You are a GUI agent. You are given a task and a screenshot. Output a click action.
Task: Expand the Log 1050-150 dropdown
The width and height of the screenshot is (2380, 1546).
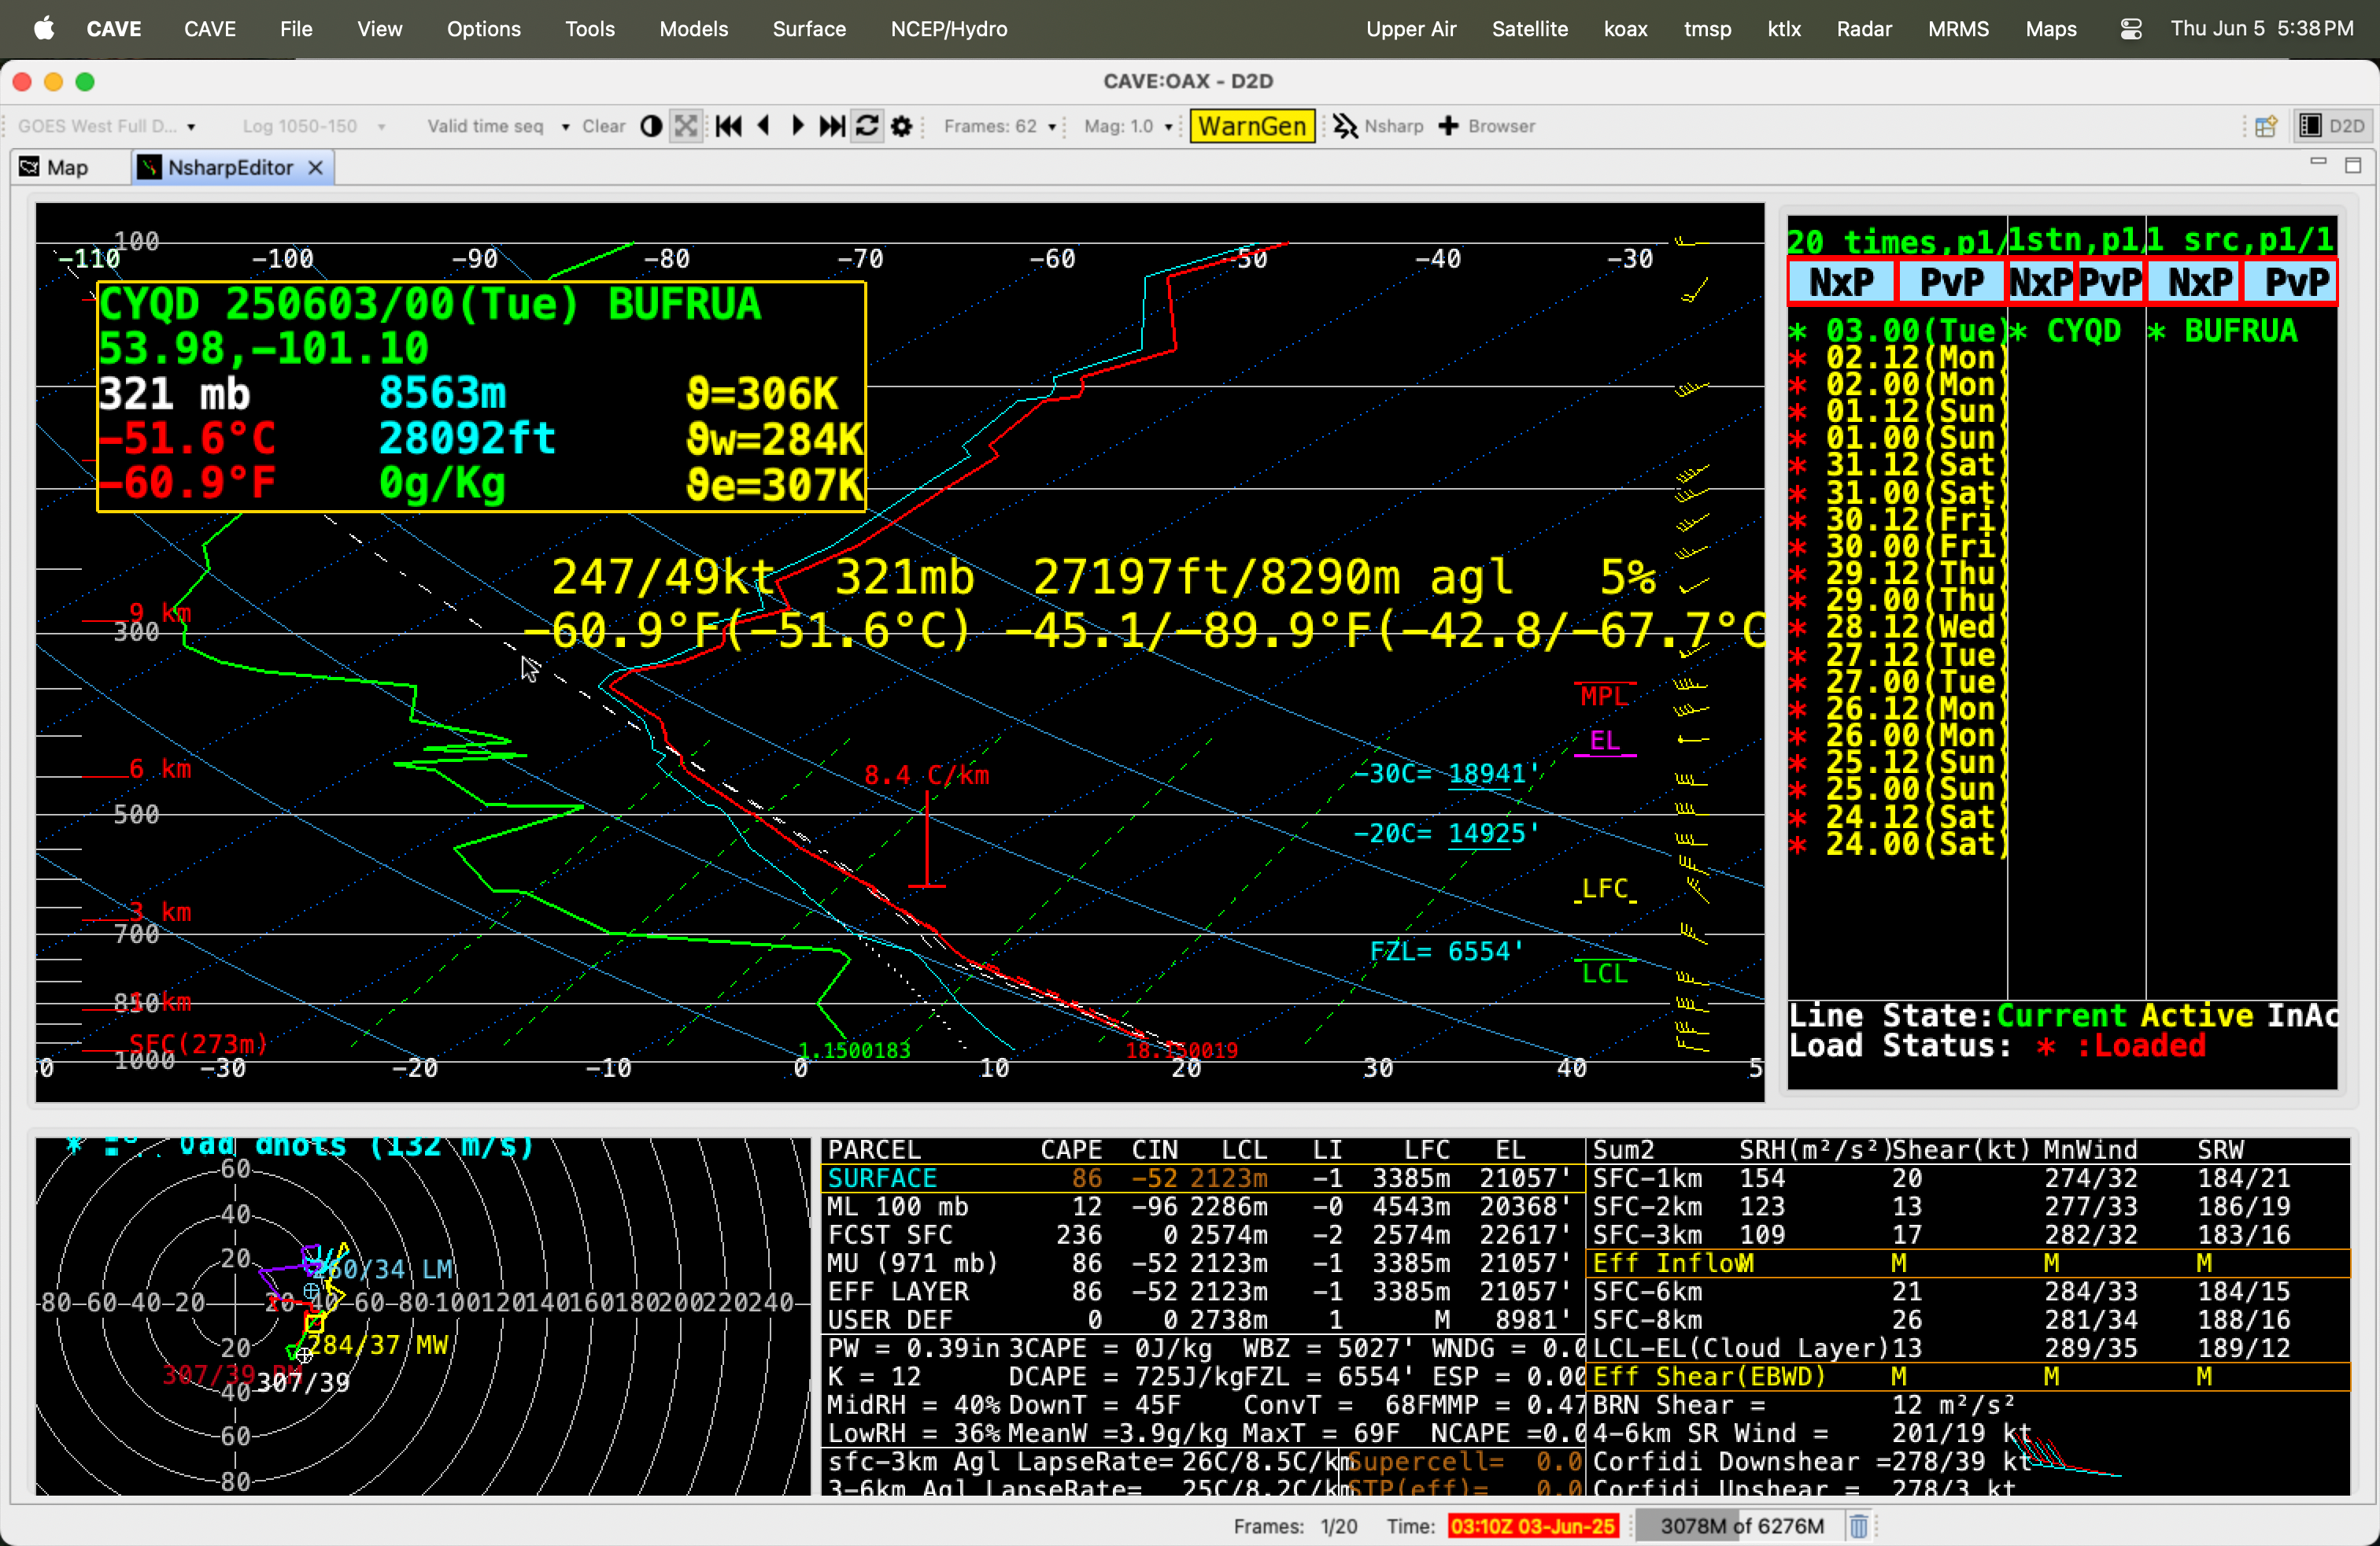(x=313, y=126)
